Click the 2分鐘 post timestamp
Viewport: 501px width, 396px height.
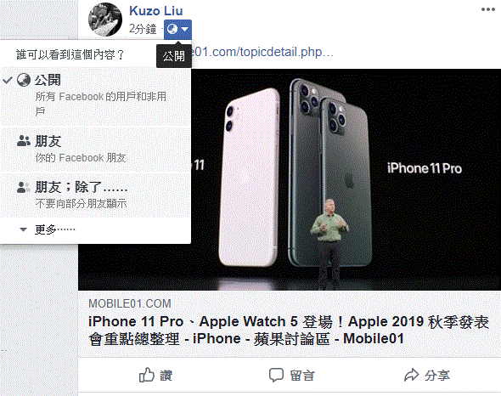pos(143,29)
